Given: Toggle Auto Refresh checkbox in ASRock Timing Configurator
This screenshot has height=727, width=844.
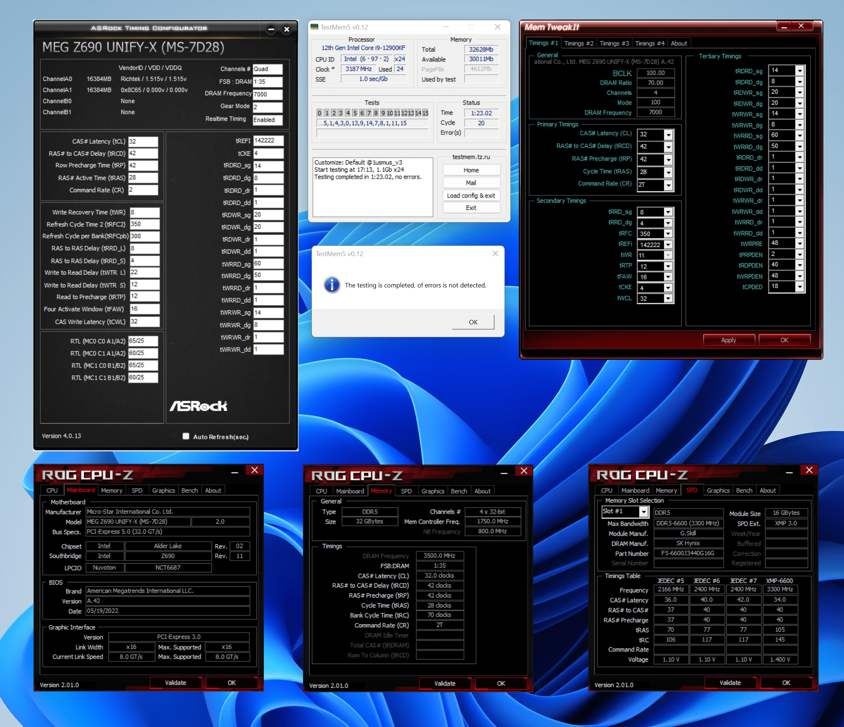Looking at the screenshot, I should click(x=186, y=436).
